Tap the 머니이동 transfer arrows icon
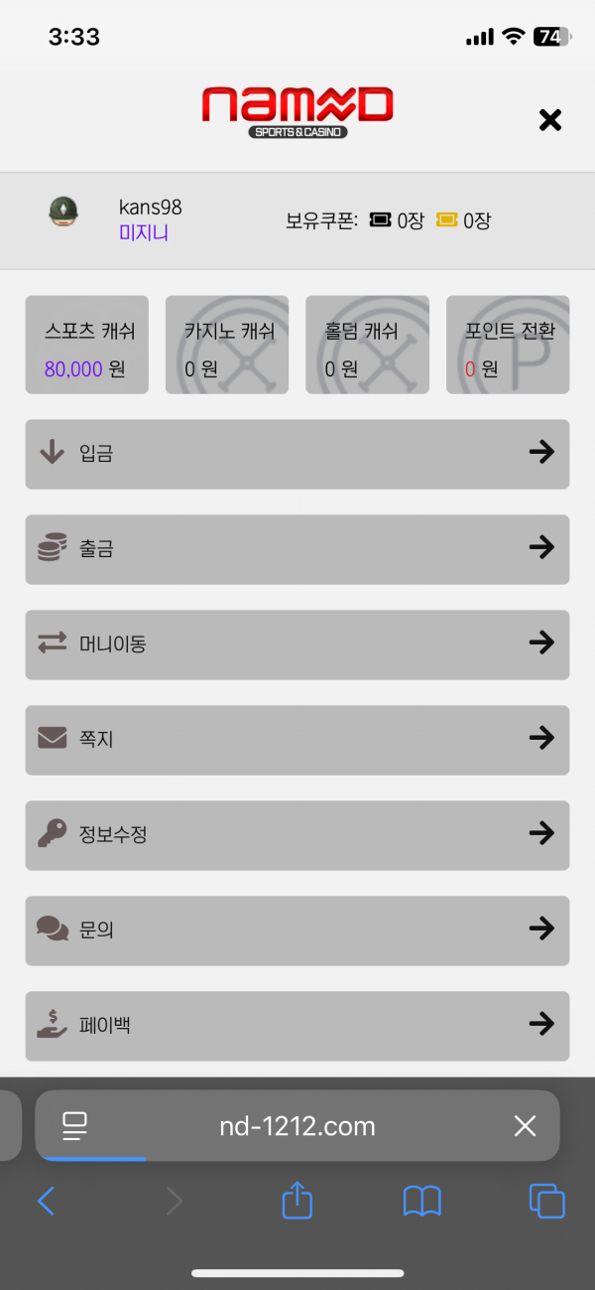Viewport: 595px width, 1290px height. pos(53,644)
